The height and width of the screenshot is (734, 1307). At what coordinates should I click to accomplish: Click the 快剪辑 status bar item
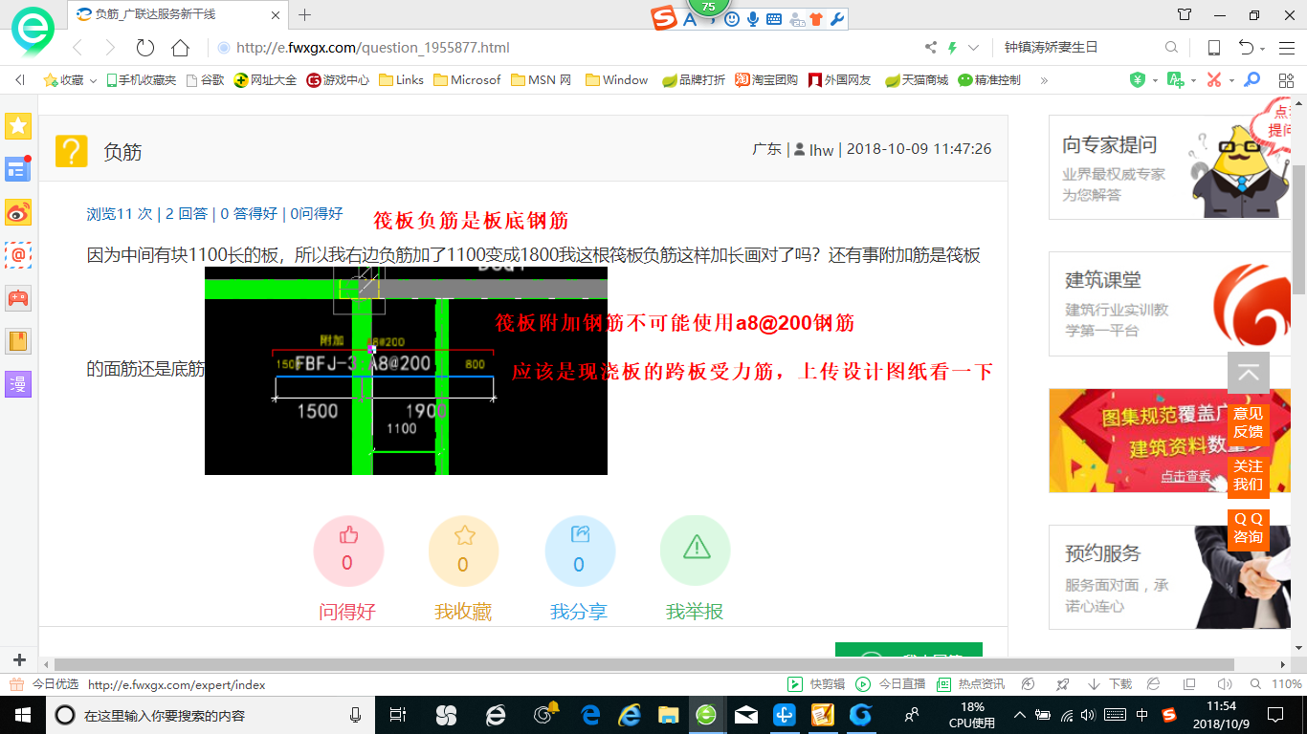[x=816, y=684]
